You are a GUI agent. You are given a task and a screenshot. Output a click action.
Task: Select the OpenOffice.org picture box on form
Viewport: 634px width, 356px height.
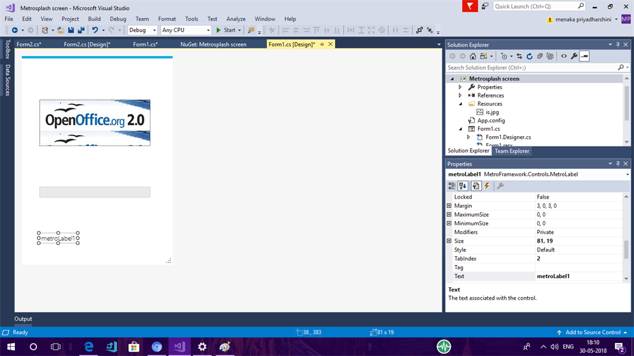(x=95, y=123)
